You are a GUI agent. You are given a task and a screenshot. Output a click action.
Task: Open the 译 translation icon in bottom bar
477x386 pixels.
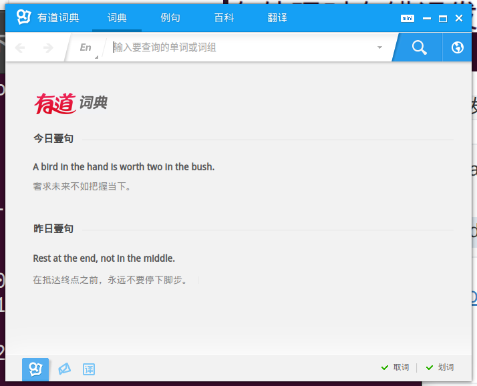pos(89,369)
